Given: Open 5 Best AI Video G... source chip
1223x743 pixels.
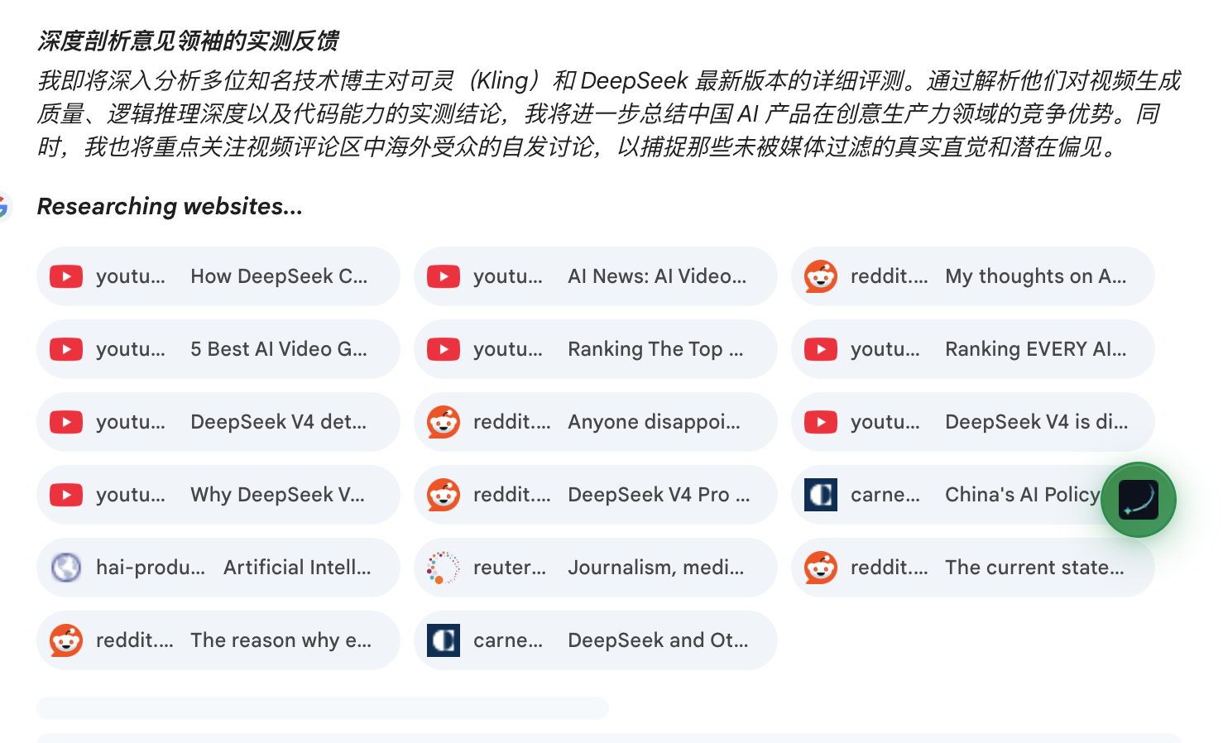Looking at the screenshot, I should pos(218,349).
